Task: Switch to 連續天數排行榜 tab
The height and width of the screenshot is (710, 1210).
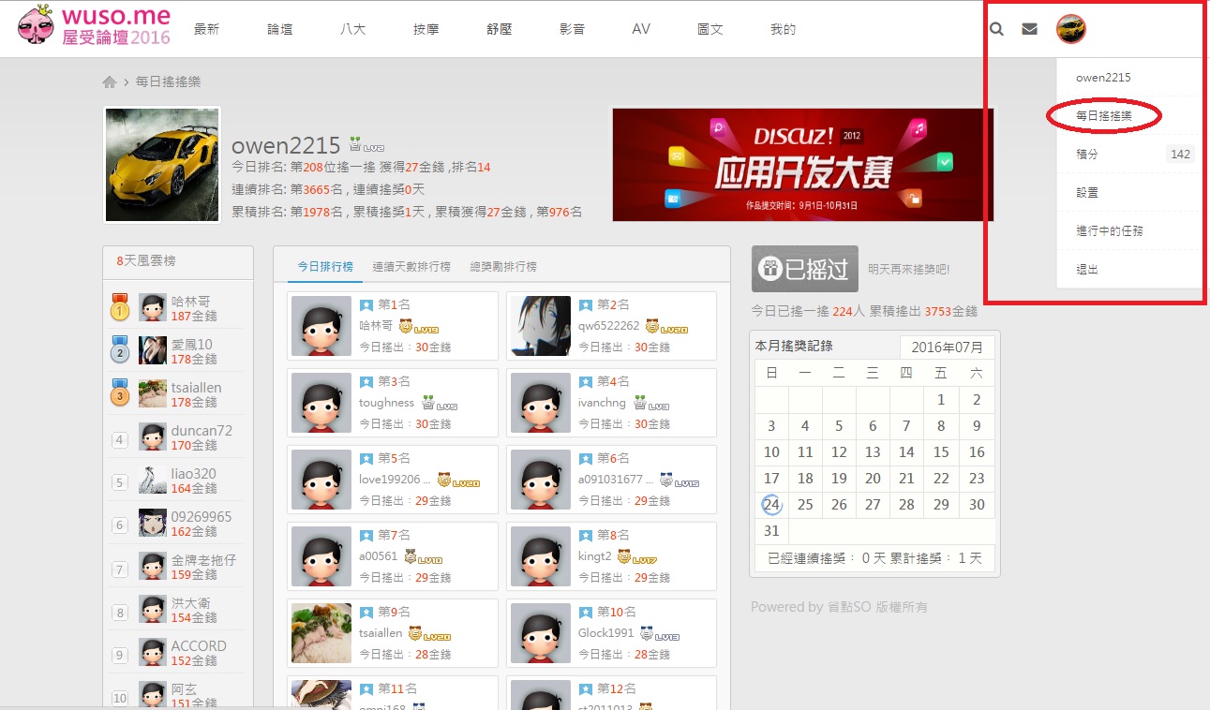Action: (x=411, y=267)
